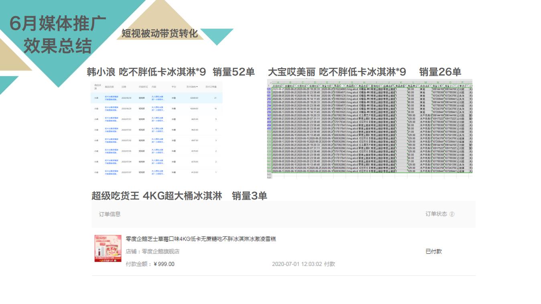Click the 订单信息 header label

(110, 214)
